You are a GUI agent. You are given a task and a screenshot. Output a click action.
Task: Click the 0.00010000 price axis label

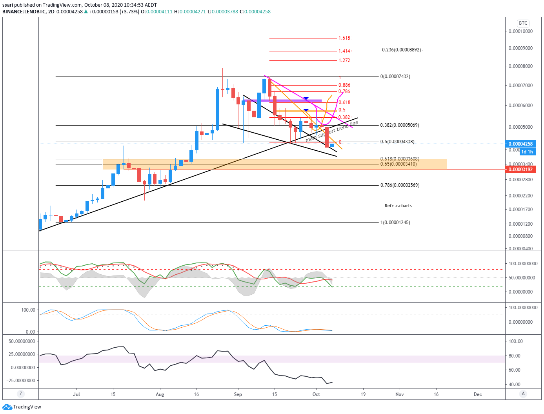pyautogui.click(x=521, y=31)
